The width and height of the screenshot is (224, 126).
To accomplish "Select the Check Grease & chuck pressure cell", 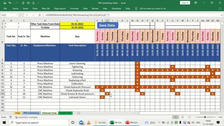I will [77, 94].
